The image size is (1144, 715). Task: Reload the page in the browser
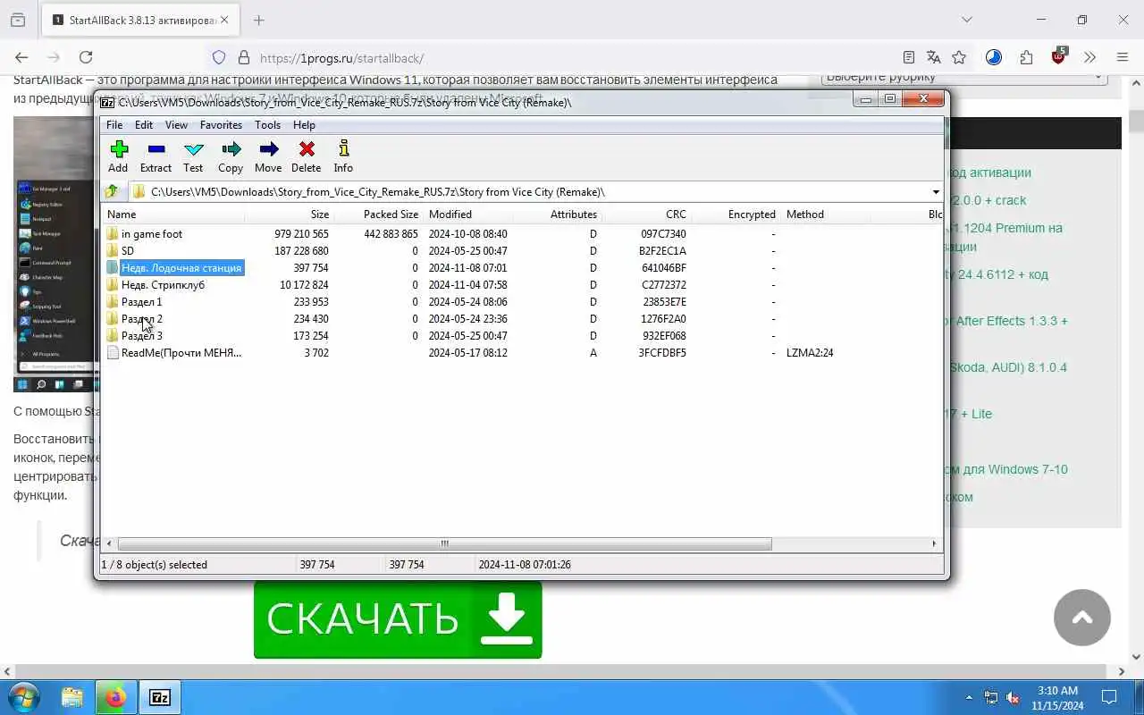pos(86,57)
